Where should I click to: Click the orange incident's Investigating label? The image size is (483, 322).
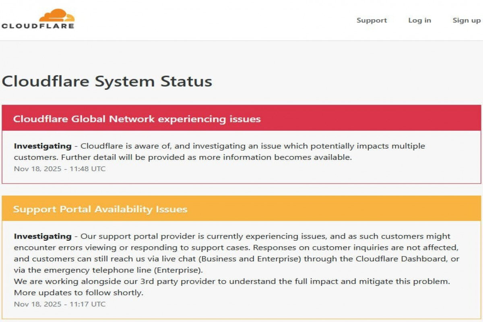click(x=43, y=236)
